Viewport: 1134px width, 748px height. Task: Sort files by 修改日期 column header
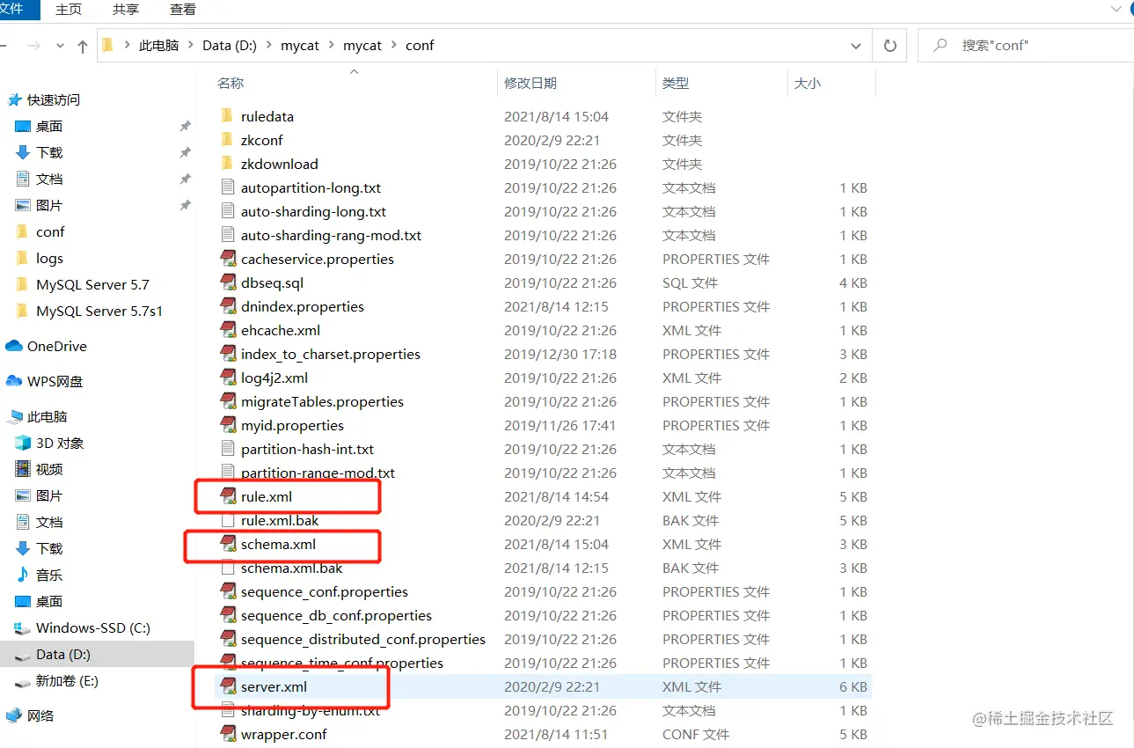[x=530, y=83]
